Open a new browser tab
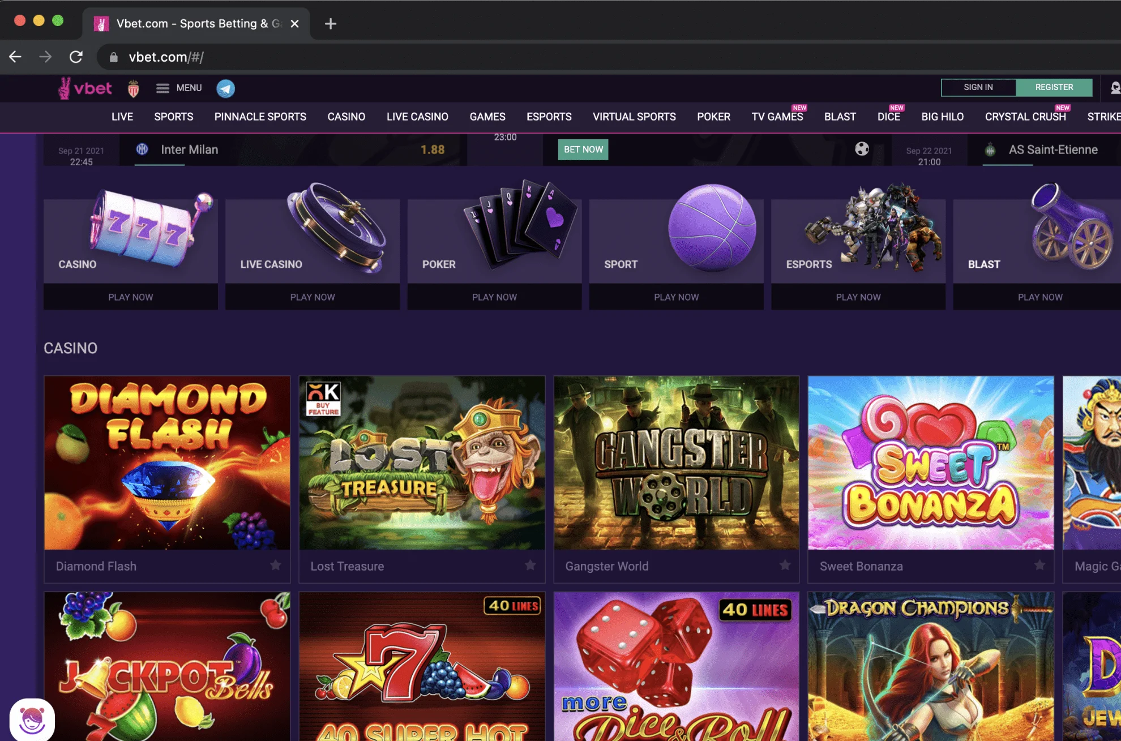Screen dimensions: 1121x741 pos(331,24)
